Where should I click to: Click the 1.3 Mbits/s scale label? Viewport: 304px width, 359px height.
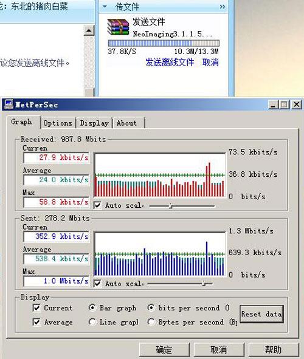coord(251,231)
